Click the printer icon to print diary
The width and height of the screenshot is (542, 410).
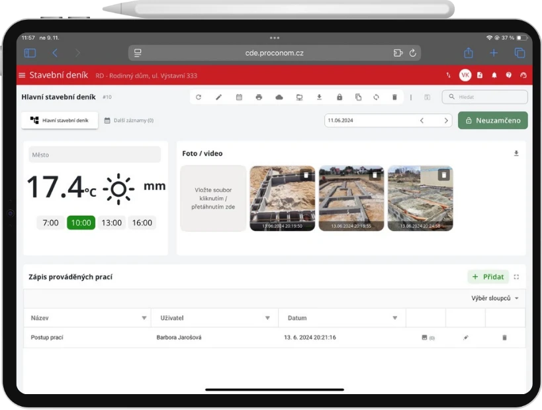coord(259,97)
